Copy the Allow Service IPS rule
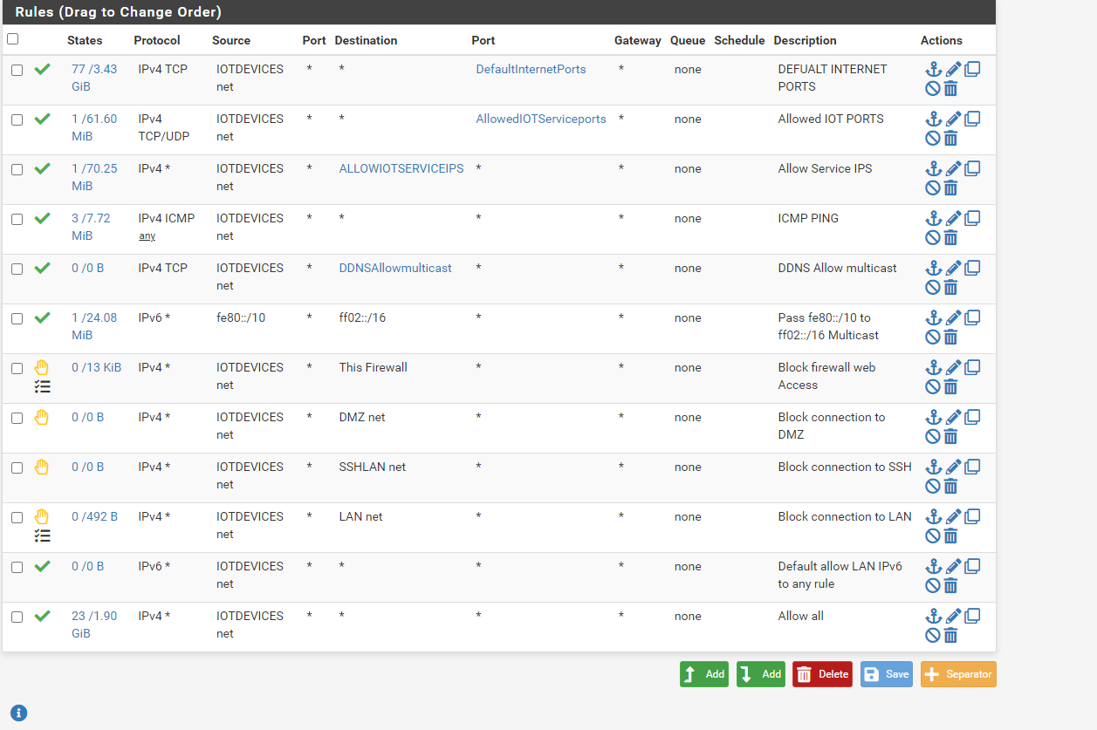 tap(972, 168)
